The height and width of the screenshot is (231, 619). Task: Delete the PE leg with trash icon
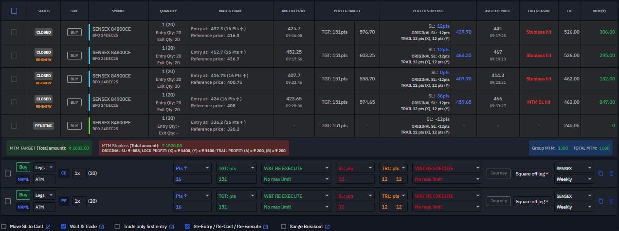coord(612,201)
